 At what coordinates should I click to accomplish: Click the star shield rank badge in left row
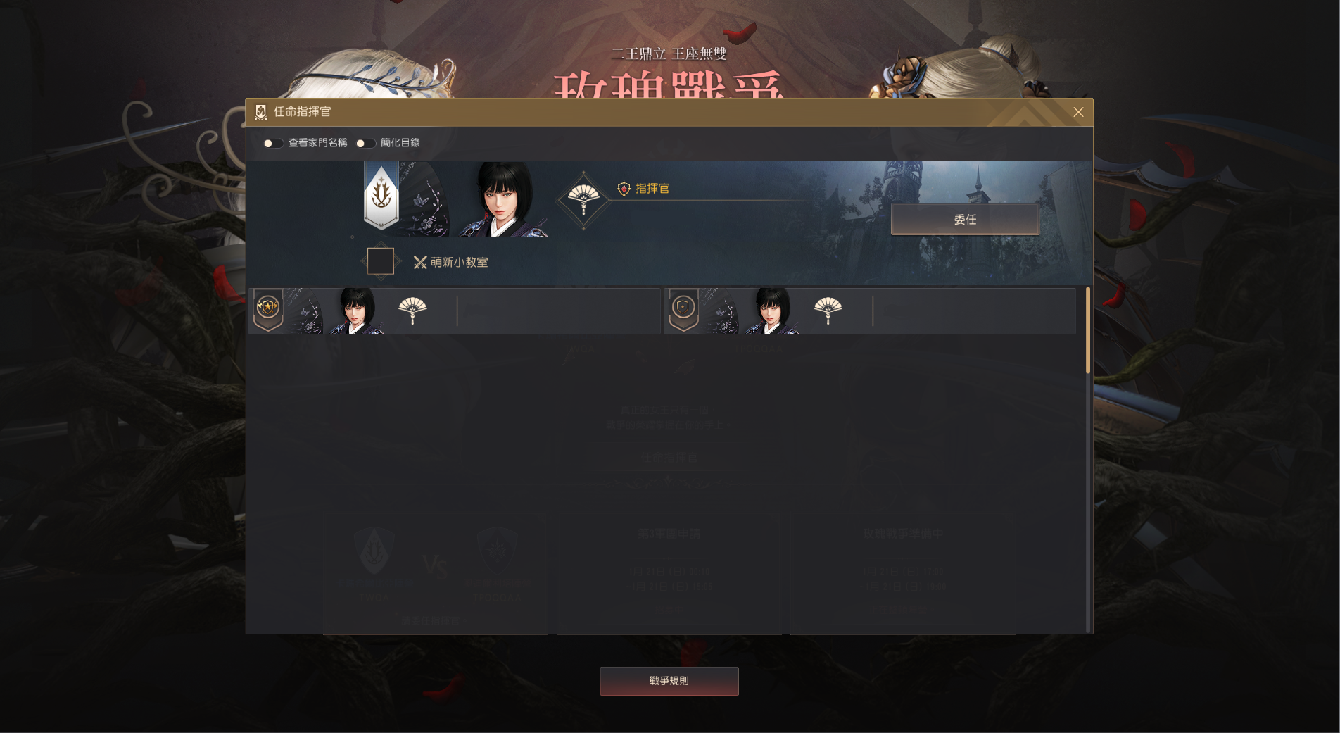coord(268,310)
